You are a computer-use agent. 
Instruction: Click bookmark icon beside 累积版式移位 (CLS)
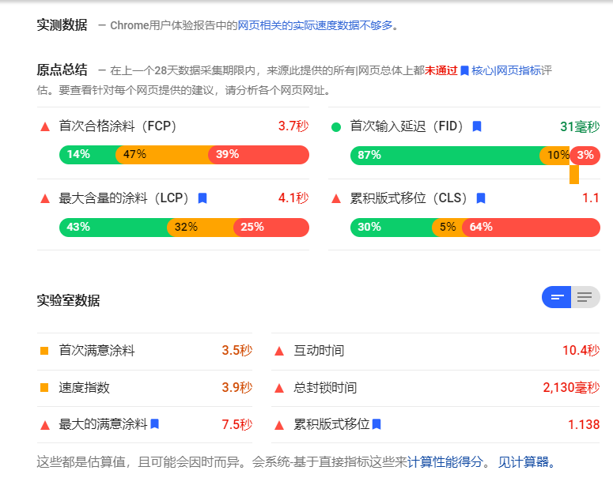[x=481, y=198]
